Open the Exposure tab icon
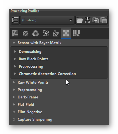Viewport: 118px width, 134px height. (x=15, y=33)
